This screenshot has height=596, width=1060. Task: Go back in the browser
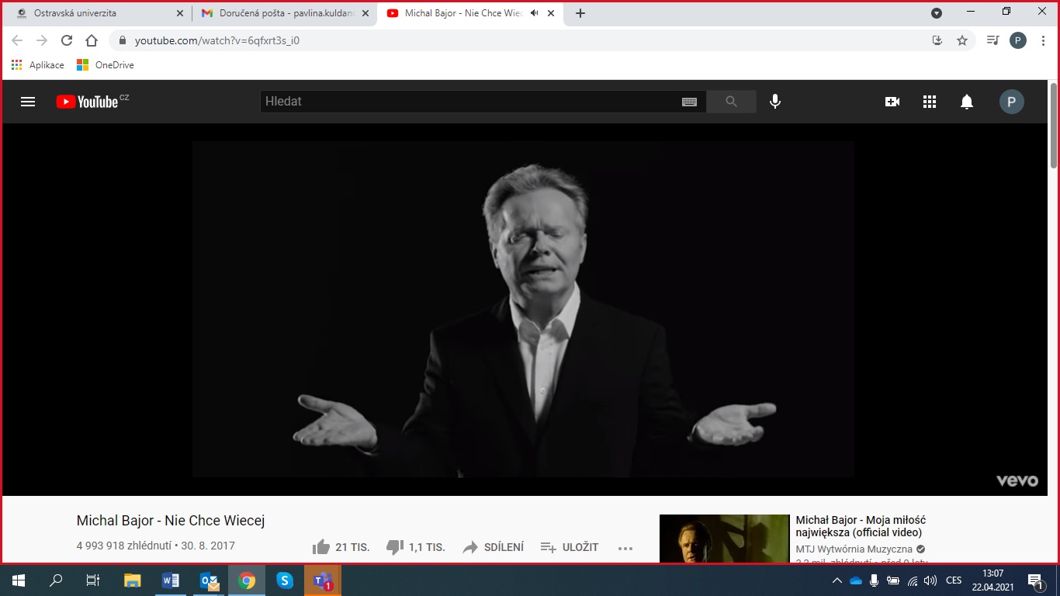(x=17, y=40)
